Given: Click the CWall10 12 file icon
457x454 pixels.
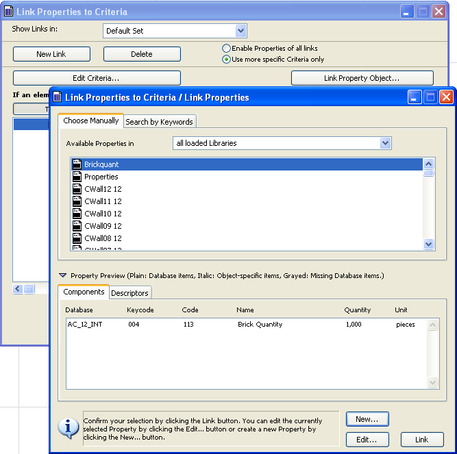Looking at the screenshot, I should (x=77, y=214).
